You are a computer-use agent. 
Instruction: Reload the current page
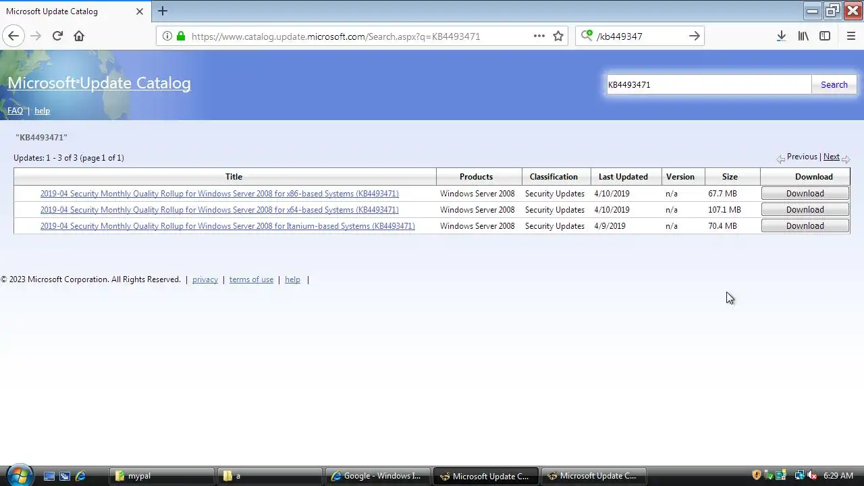pyautogui.click(x=57, y=36)
